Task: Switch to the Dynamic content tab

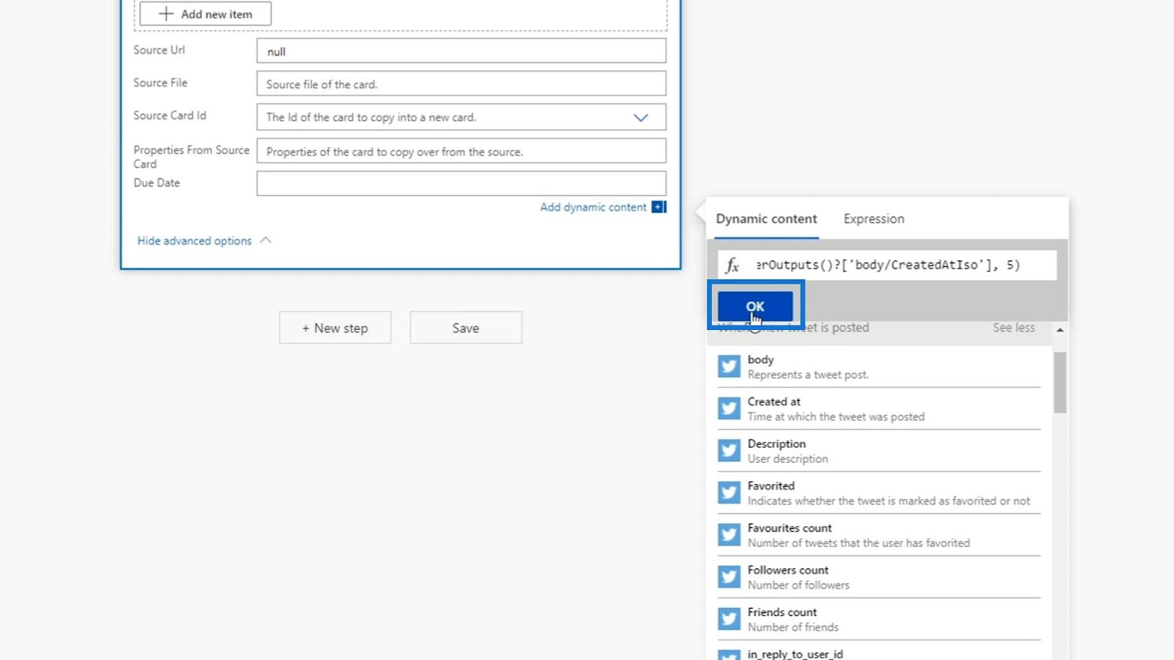Action: pyautogui.click(x=766, y=219)
